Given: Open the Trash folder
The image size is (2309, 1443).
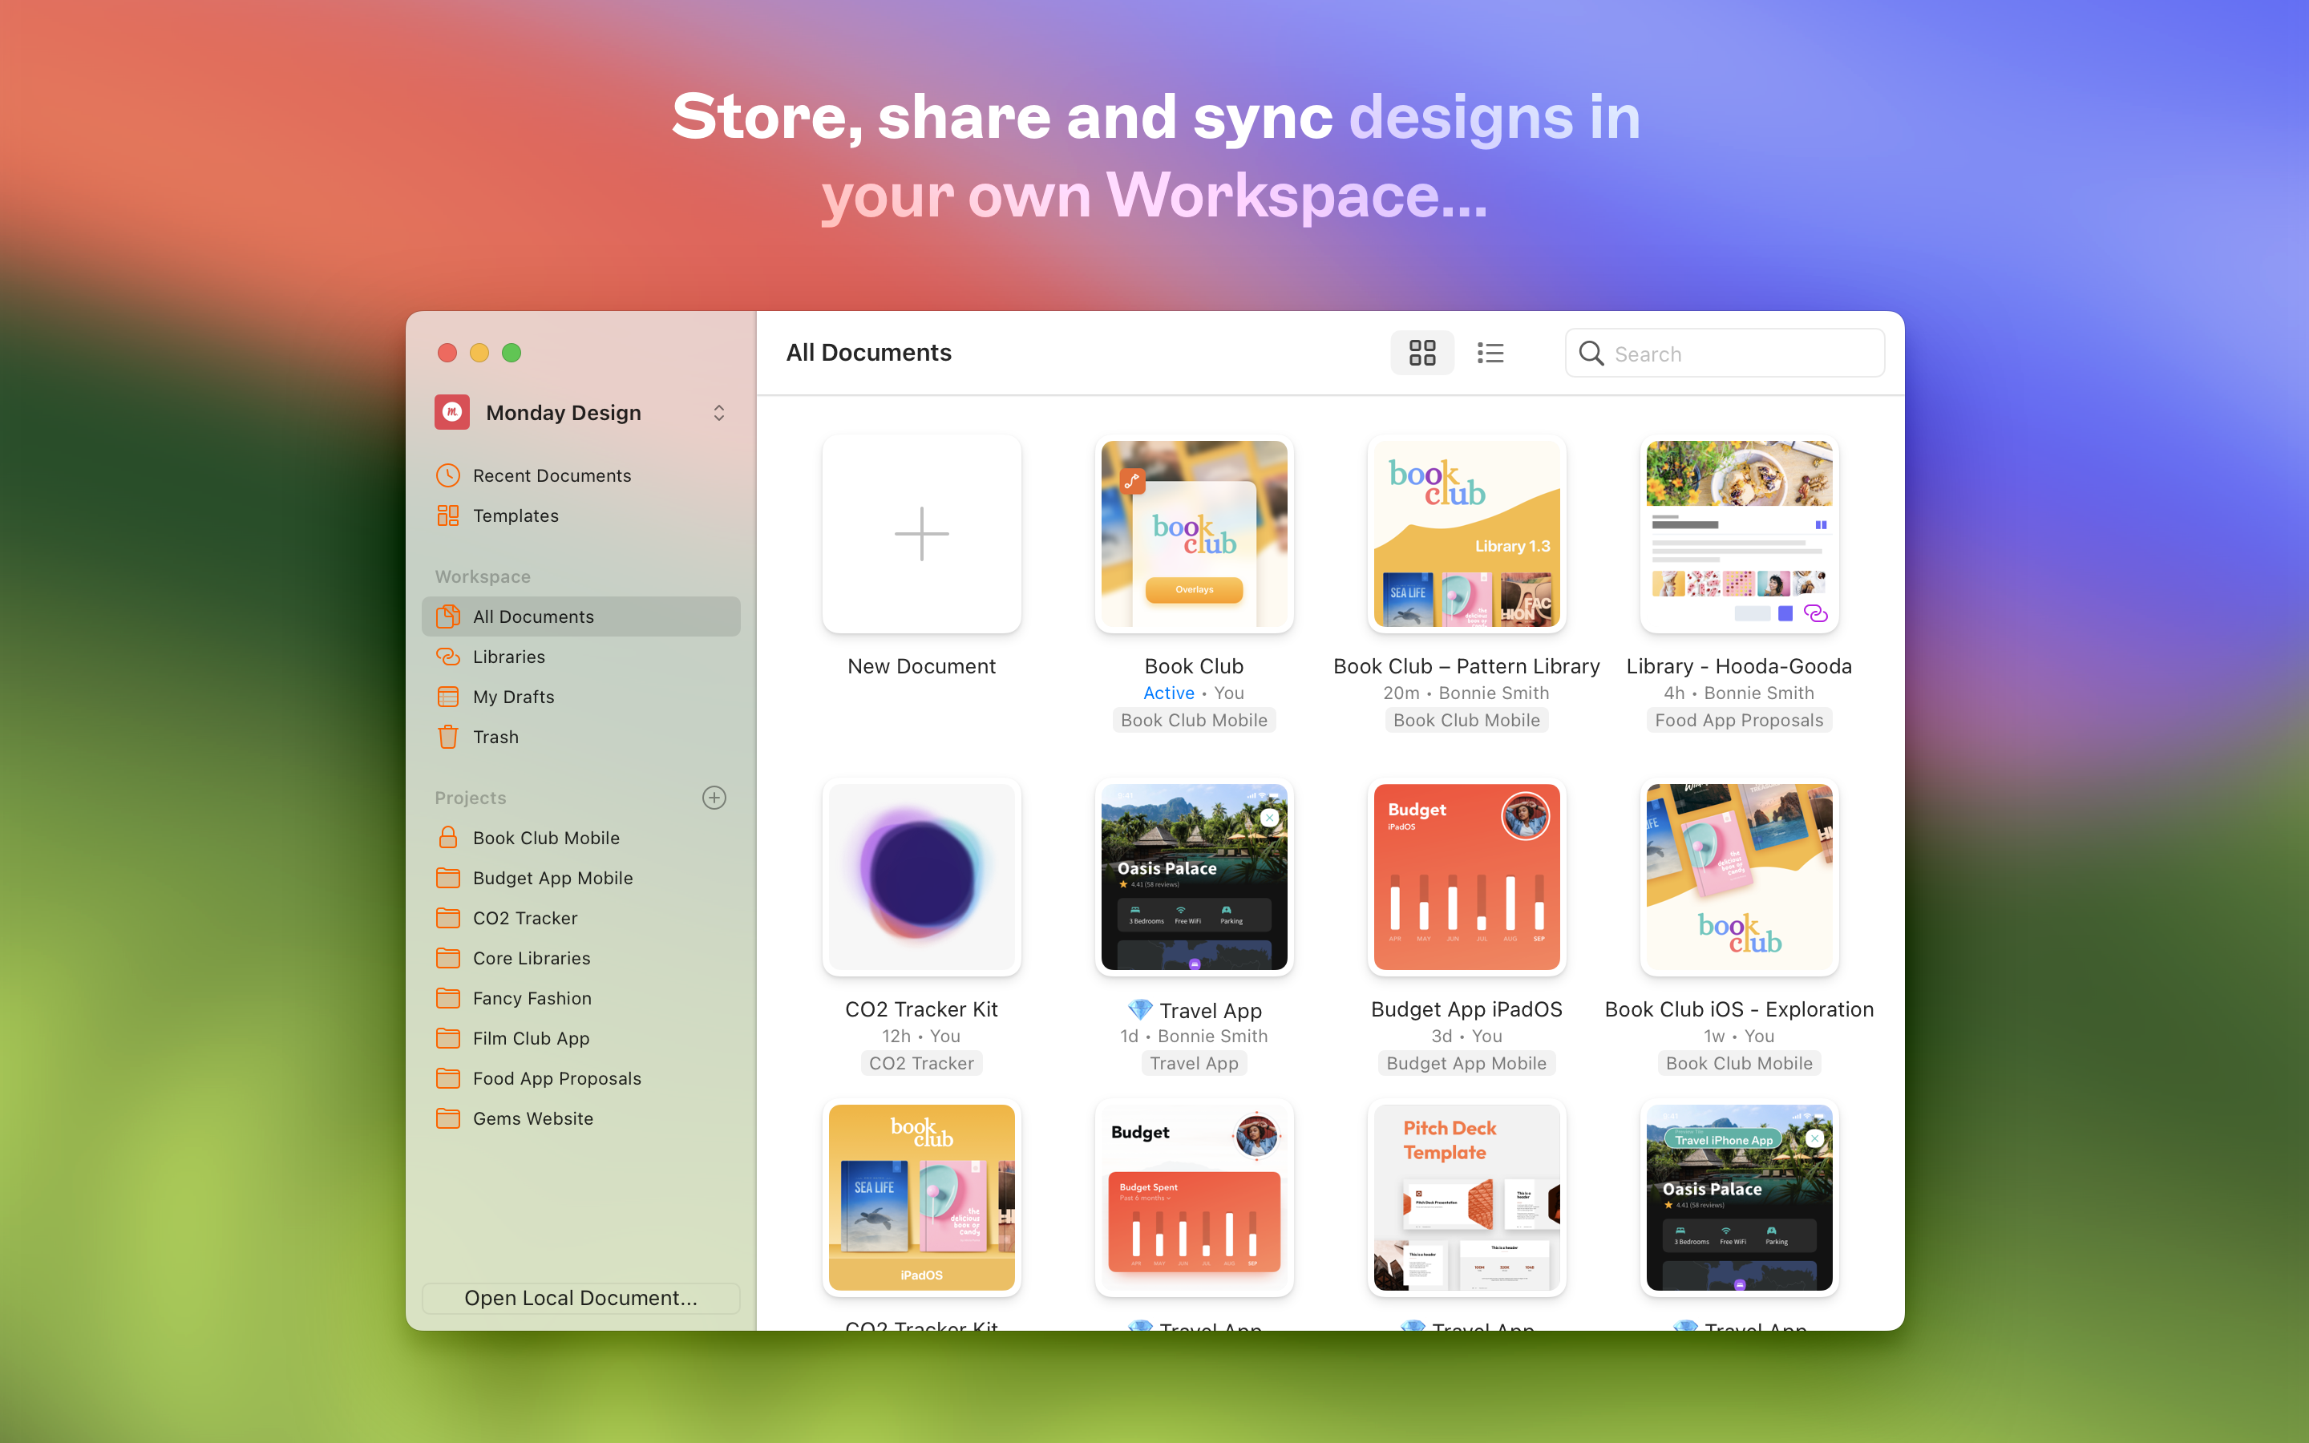Looking at the screenshot, I should 495,737.
